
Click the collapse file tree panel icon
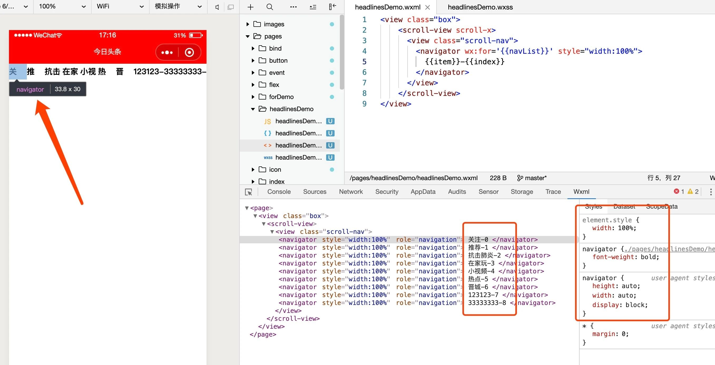332,7
